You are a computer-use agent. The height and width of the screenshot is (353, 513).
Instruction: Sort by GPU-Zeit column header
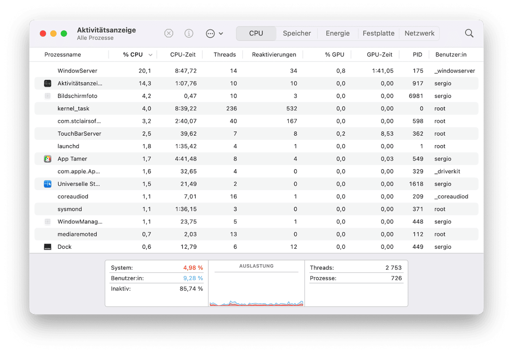pyautogui.click(x=380, y=54)
